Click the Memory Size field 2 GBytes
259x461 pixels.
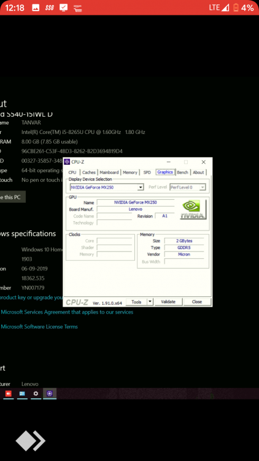(x=184, y=241)
